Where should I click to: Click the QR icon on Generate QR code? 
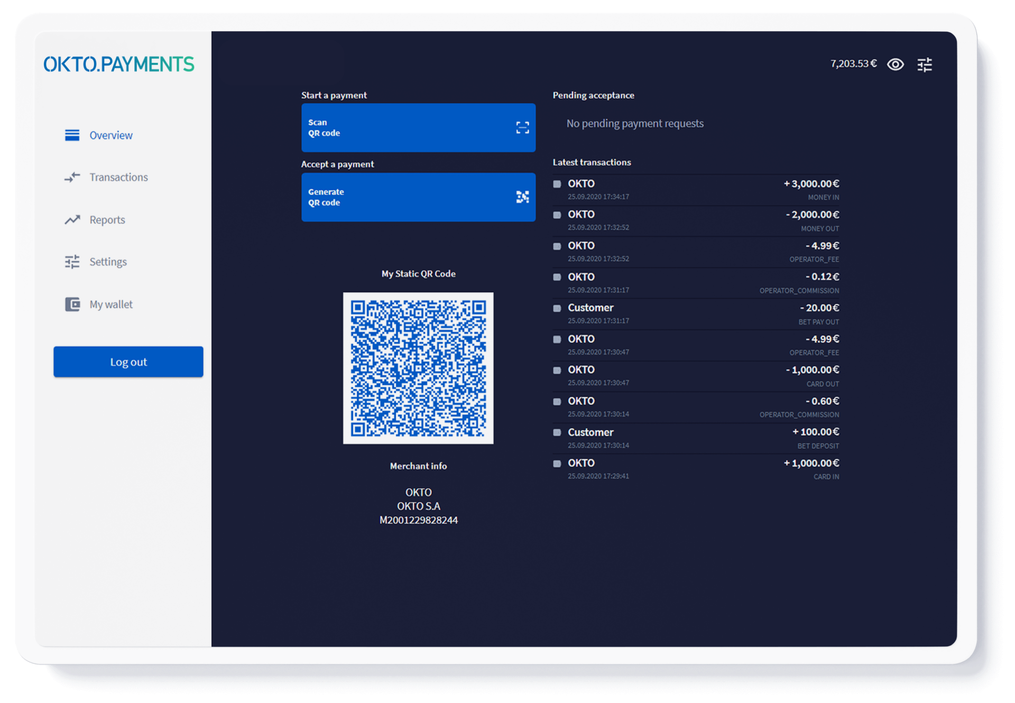(x=522, y=197)
